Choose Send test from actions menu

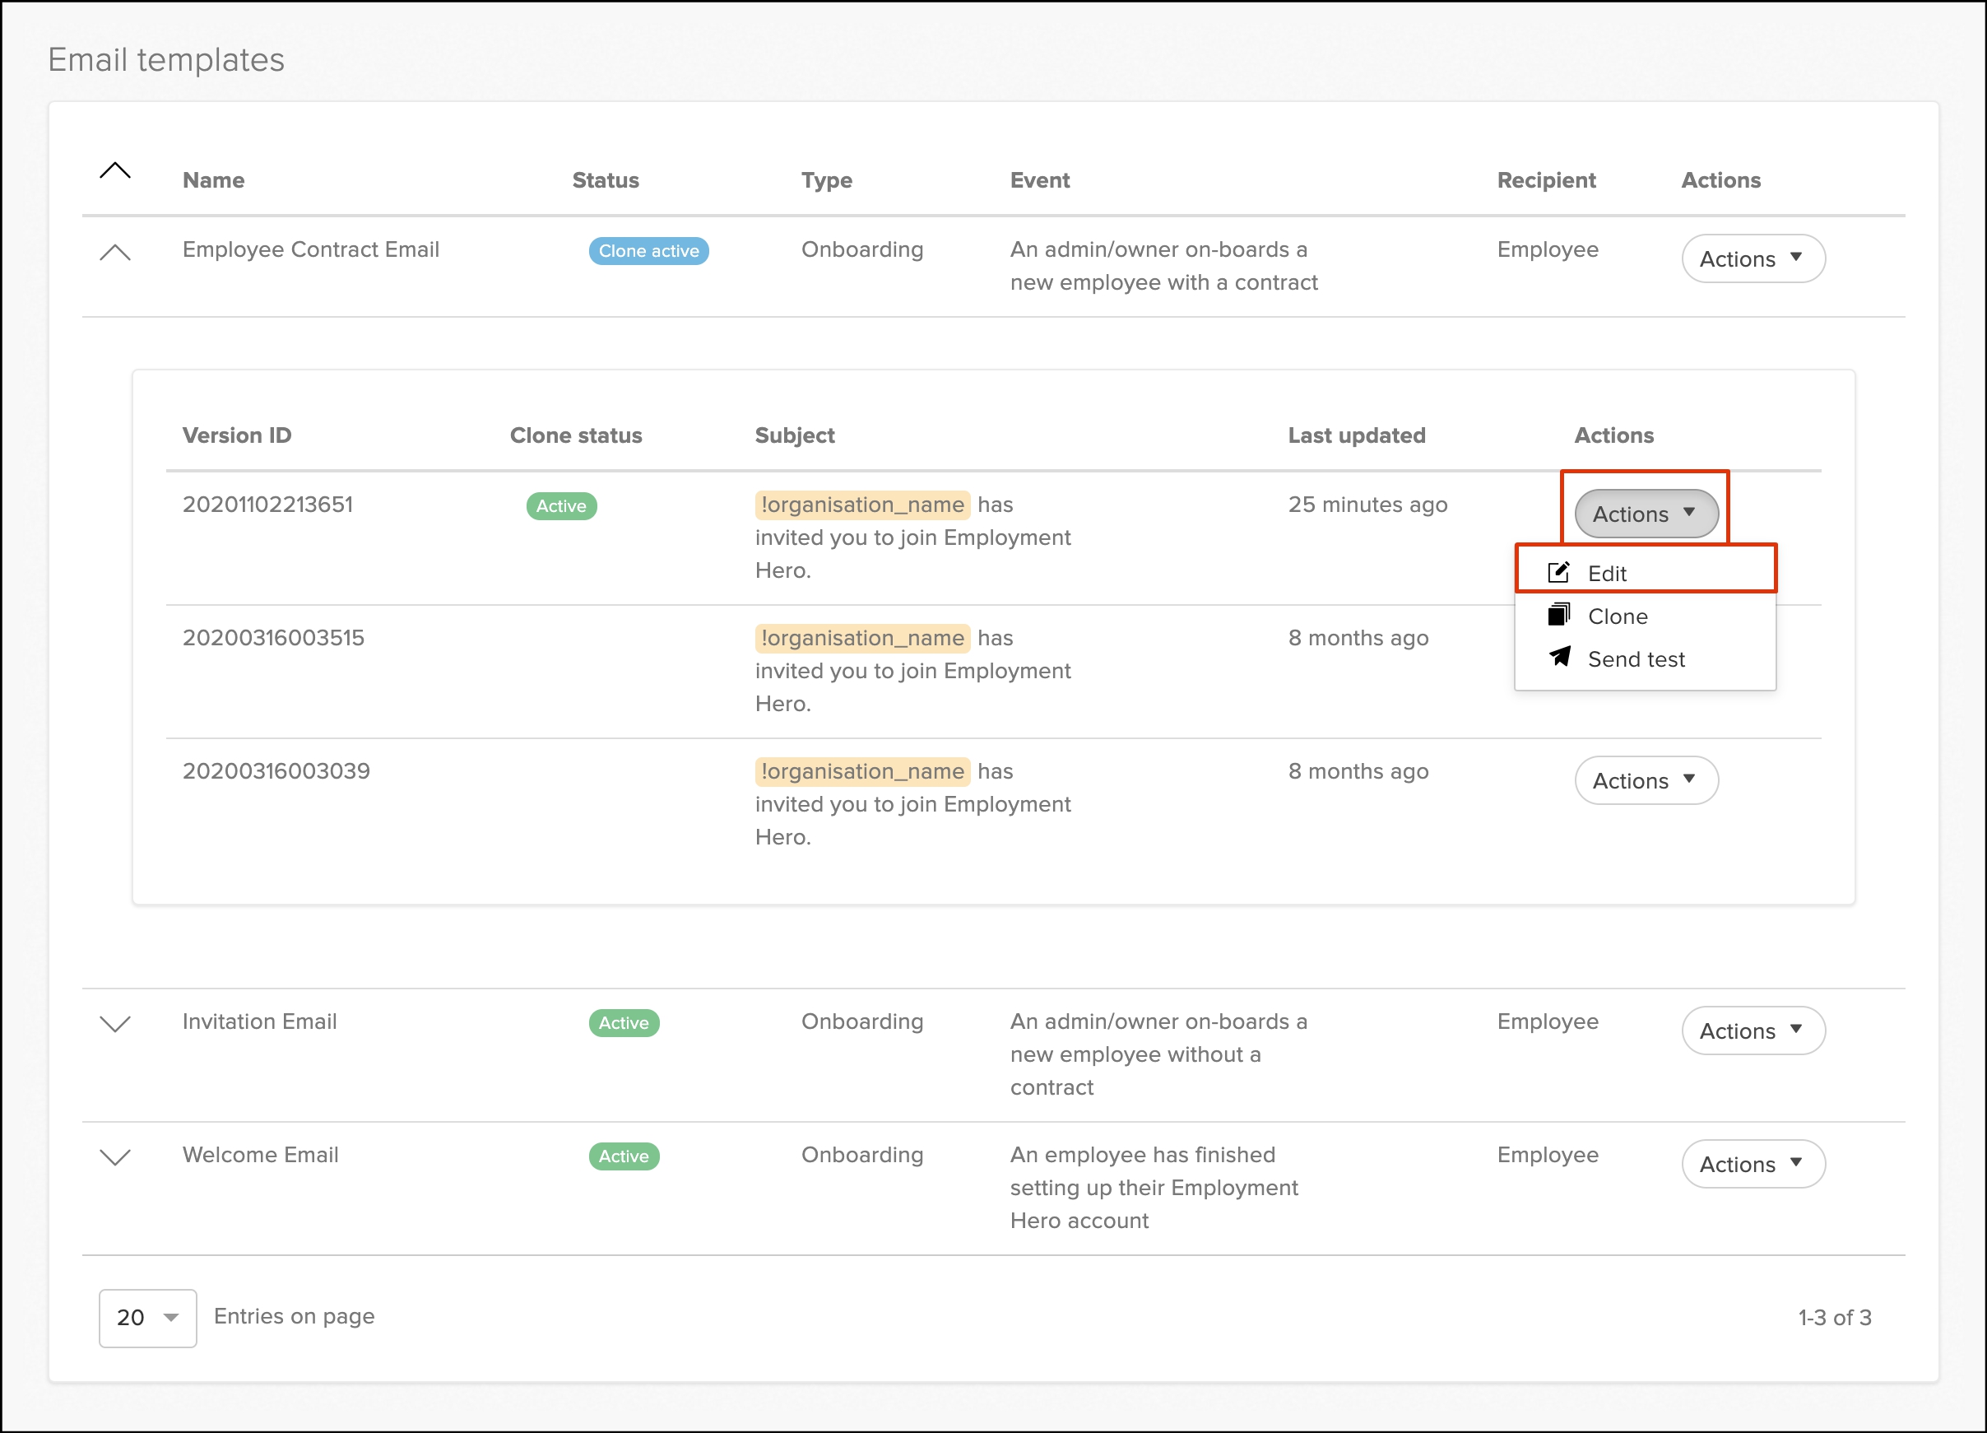[x=1636, y=659]
